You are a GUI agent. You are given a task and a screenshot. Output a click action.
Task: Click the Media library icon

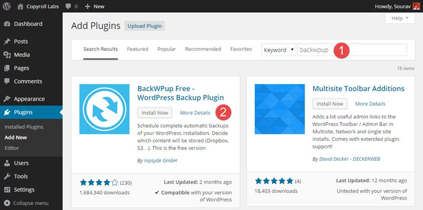point(7,55)
